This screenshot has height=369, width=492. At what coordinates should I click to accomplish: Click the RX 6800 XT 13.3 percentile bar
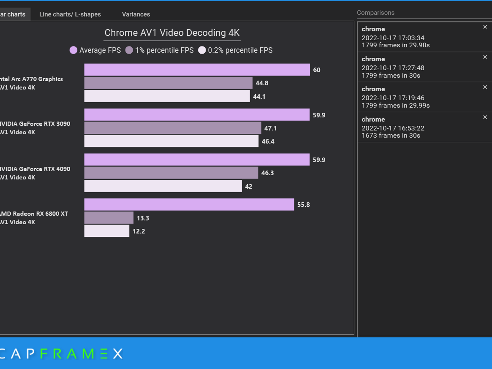pyautogui.click(x=109, y=218)
